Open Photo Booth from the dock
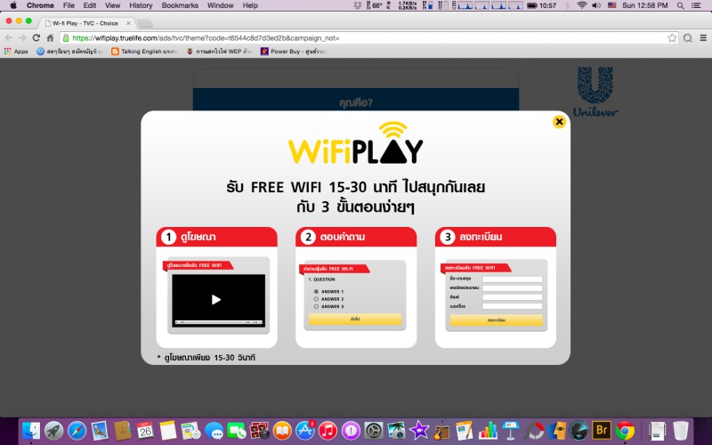This screenshot has height=445, width=712. (259, 431)
